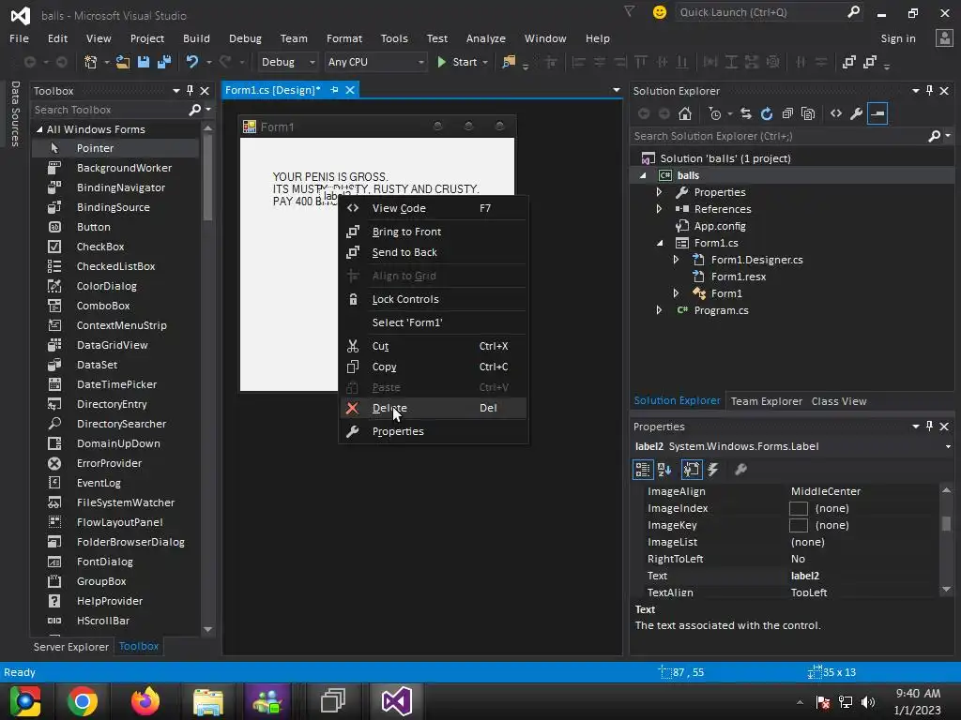
Task: Click the user account avatar icon
Action: coord(944,37)
